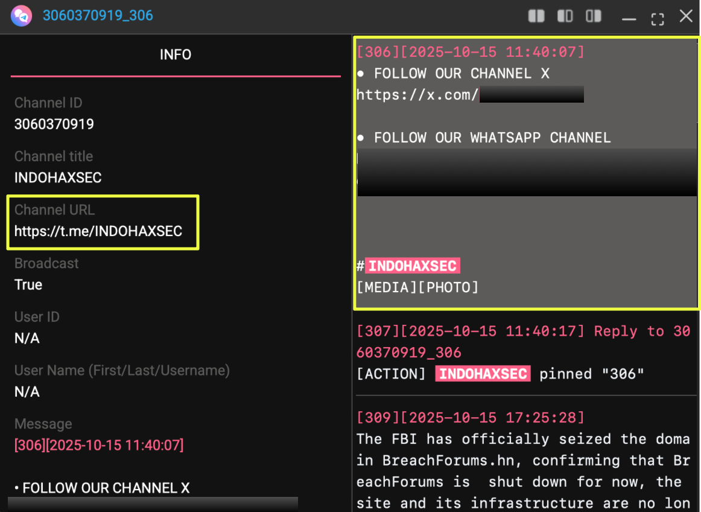Toggle fullscreen for the window

(x=658, y=17)
